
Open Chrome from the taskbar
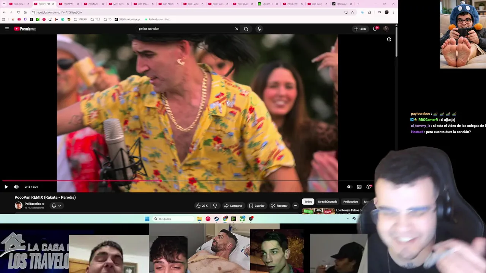tap(225, 219)
